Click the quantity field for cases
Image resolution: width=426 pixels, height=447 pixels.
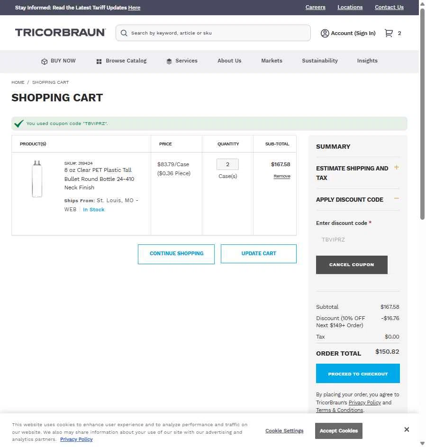pos(227,164)
